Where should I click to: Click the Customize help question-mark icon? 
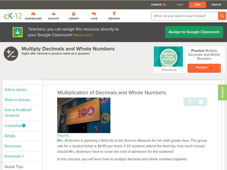(x=24, y=126)
